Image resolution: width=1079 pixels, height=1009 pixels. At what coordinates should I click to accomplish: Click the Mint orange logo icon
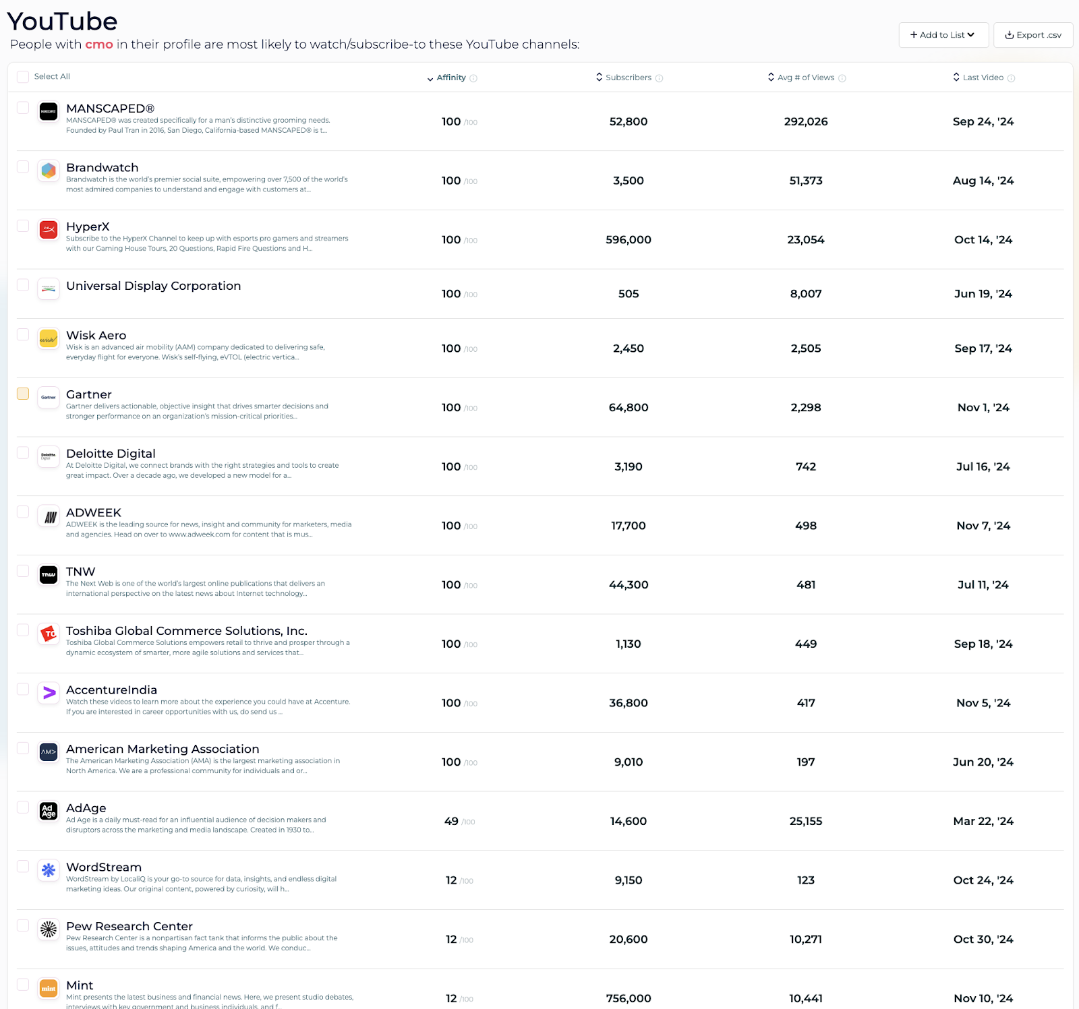coord(49,989)
